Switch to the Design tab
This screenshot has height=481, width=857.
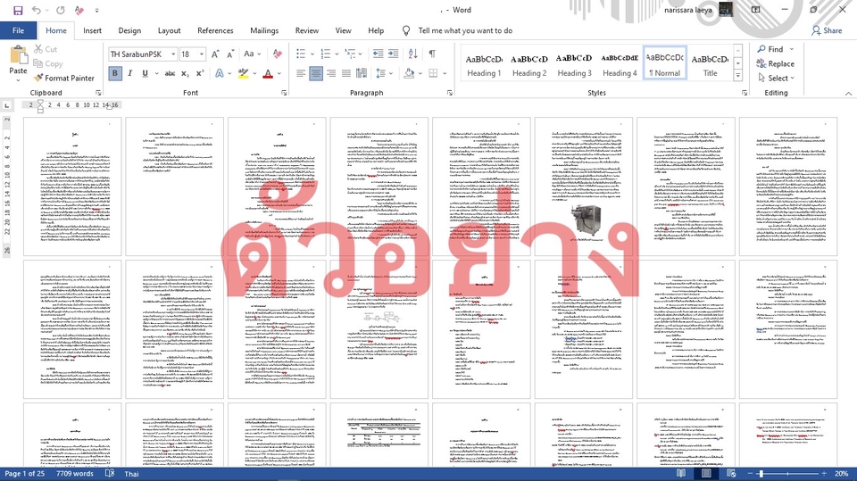point(129,30)
